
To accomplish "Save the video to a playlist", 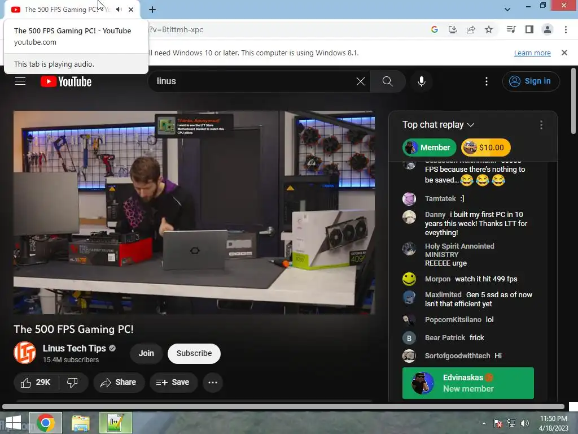I will click(x=173, y=383).
